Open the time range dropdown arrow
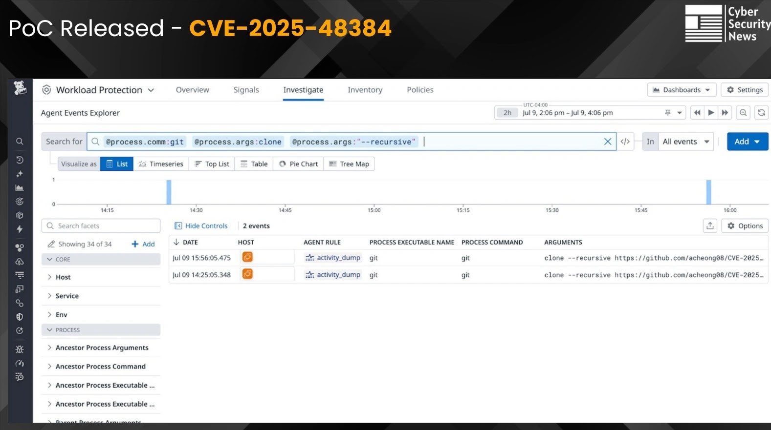Viewport: 771px width, 430px height. pyautogui.click(x=679, y=113)
